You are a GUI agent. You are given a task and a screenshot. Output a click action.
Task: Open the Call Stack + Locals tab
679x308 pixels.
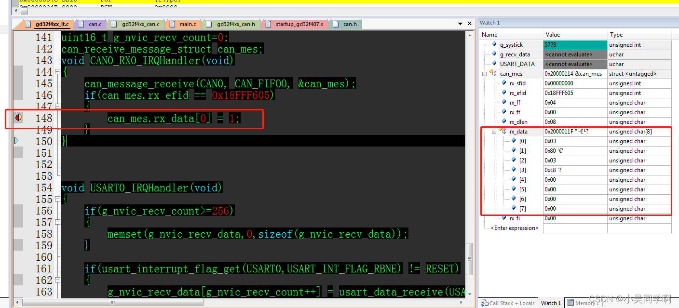pos(508,303)
